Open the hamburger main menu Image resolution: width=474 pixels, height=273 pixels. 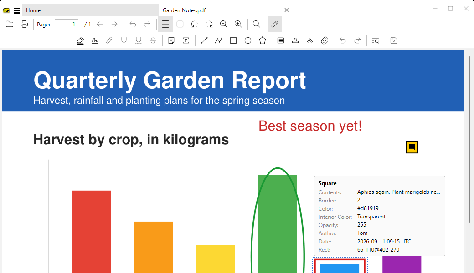[x=17, y=10]
